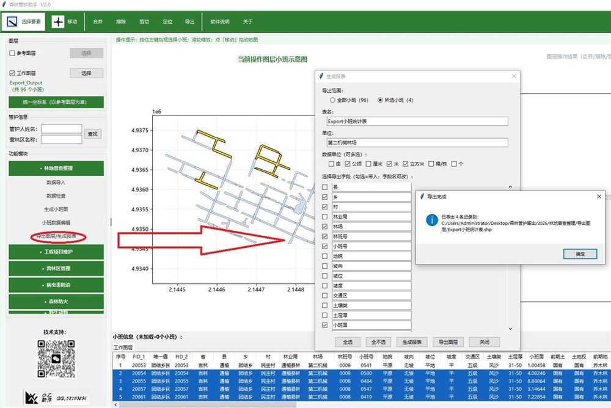Viewport: 611px width, 408px height.
Task: Uncheck the 林班号 export field checkbox
Action: click(324, 236)
